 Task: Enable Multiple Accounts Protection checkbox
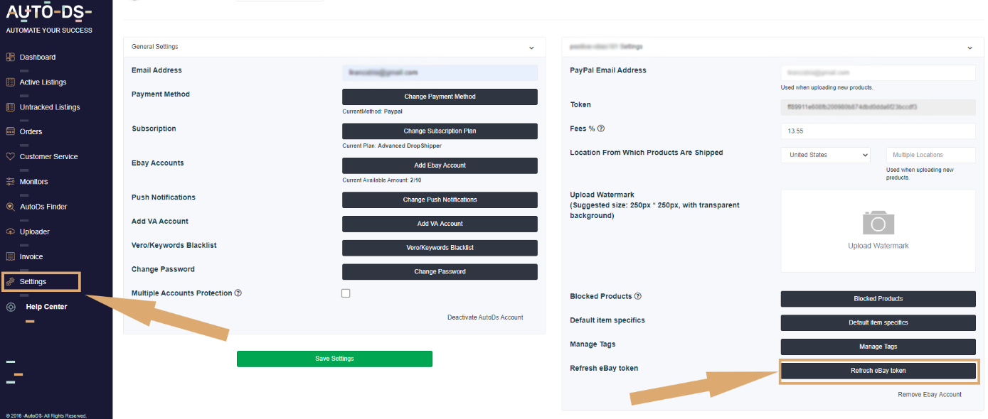point(346,293)
